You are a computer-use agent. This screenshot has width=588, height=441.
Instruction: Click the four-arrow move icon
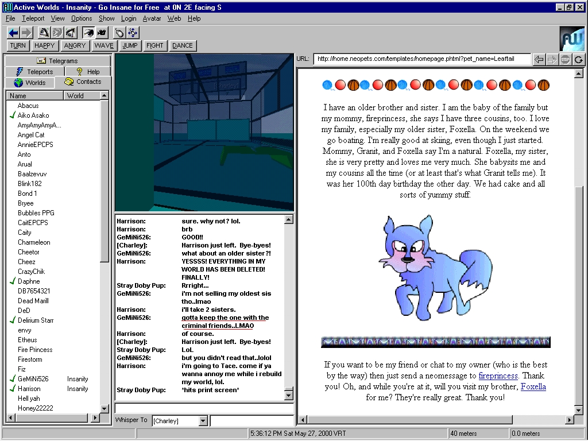133,33
